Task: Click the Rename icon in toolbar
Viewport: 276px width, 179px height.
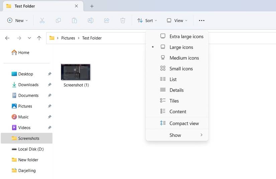Action: coord(90,20)
